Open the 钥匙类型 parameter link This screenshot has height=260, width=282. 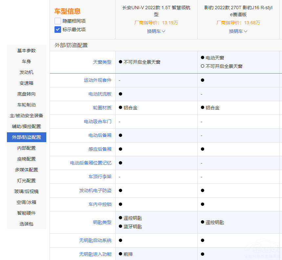coord(102,222)
